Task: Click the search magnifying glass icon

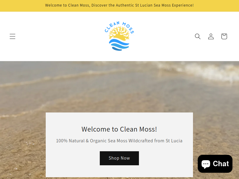Action: (198, 36)
